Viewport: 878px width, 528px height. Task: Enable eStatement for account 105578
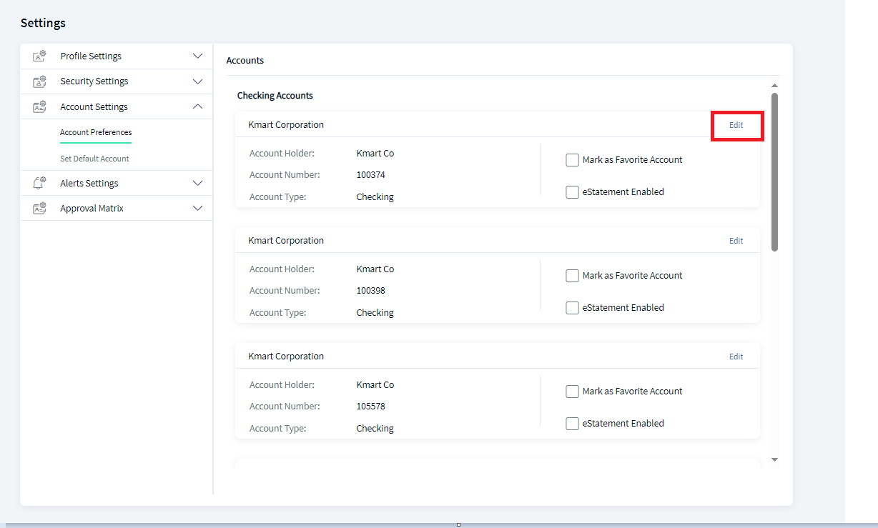point(572,424)
